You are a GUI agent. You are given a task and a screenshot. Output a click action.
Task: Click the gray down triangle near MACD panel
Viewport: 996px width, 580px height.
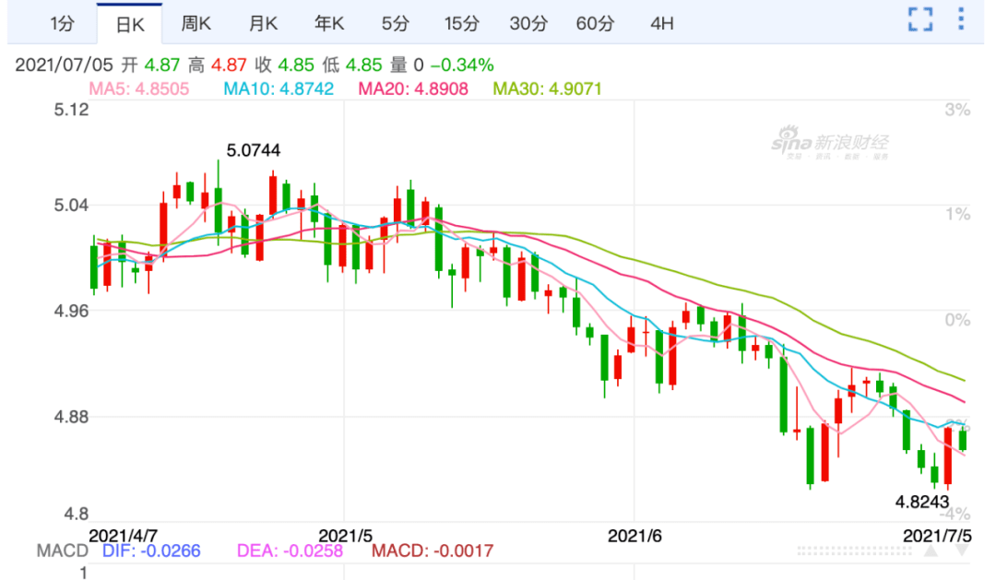click(962, 550)
